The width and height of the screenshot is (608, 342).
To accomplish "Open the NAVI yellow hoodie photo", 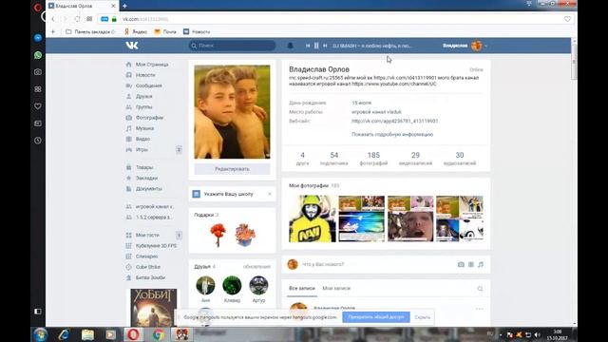I will click(x=313, y=218).
